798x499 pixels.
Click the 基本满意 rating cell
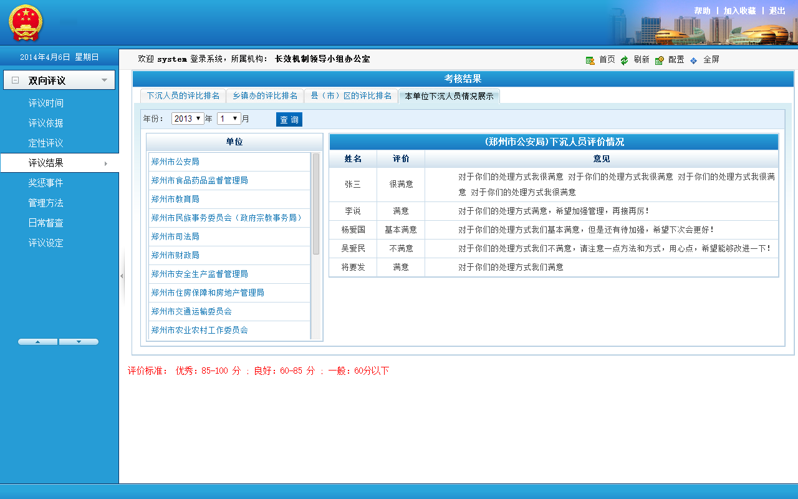point(401,230)
